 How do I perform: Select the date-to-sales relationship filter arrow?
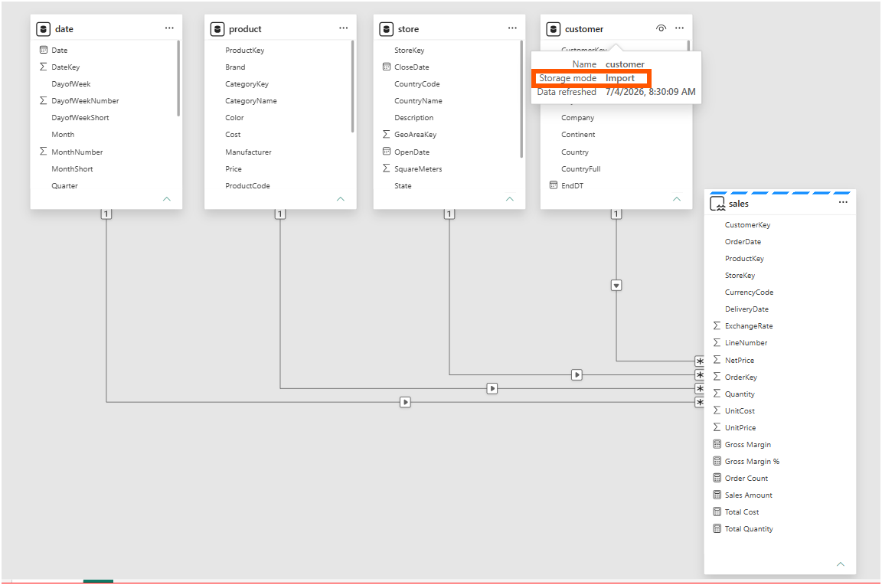click(x=405, y=402)
